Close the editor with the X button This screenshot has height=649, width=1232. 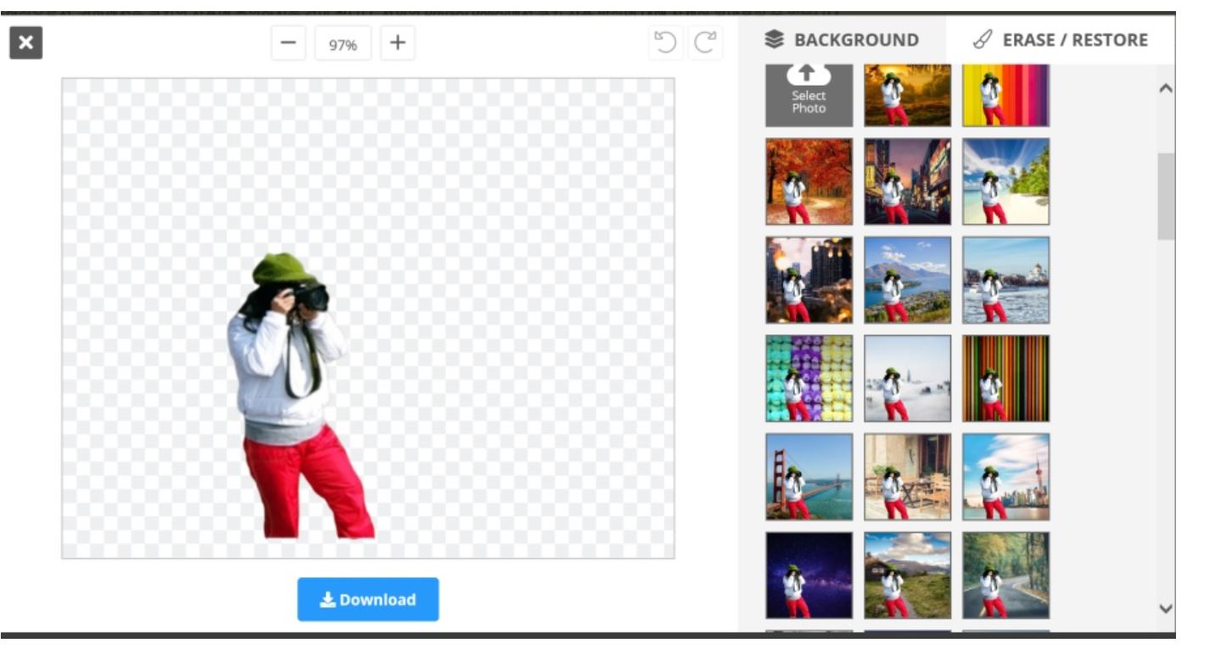[x=26, y=42]
